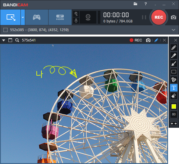Select the Rectangle shape tool
This screenshot has height=164, width=179.
174,72
